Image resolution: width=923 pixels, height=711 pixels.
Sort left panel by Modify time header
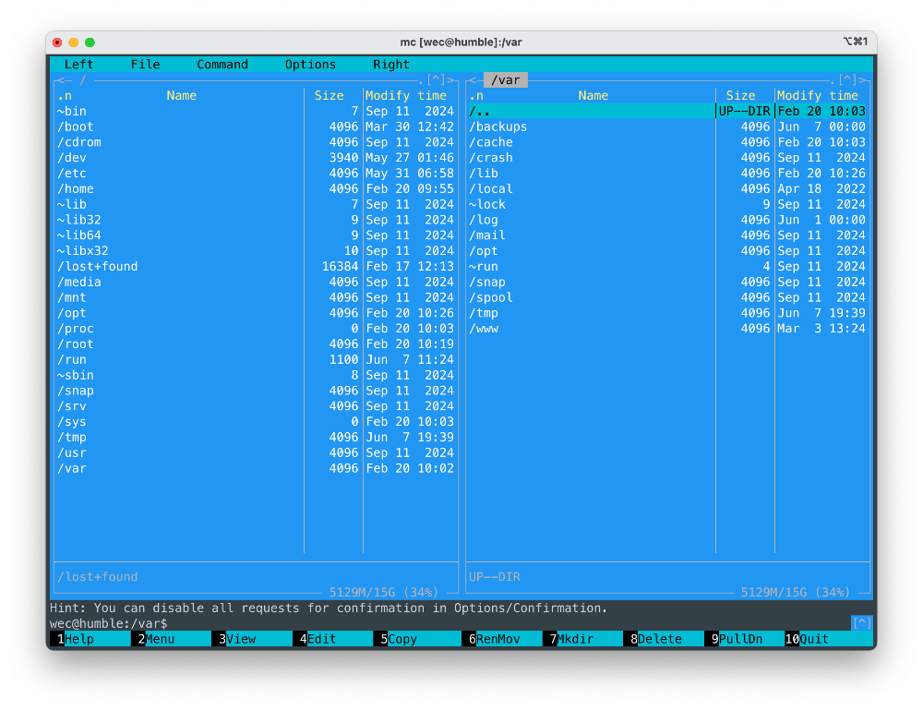click(406, 96)
